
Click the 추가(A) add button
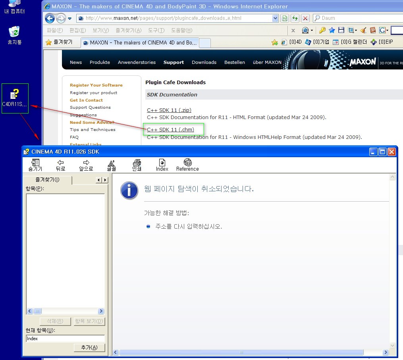coord(89,347)
